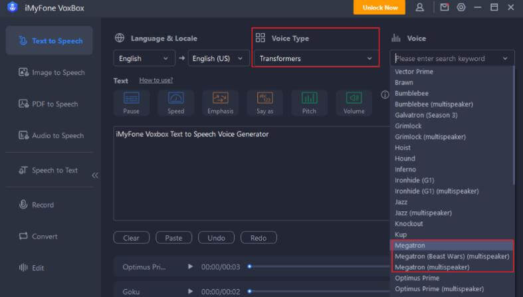Viewport: 523px width, 297px height.
Task: Click the Goku clip progress slider
Action: click(x=318, y=291)
